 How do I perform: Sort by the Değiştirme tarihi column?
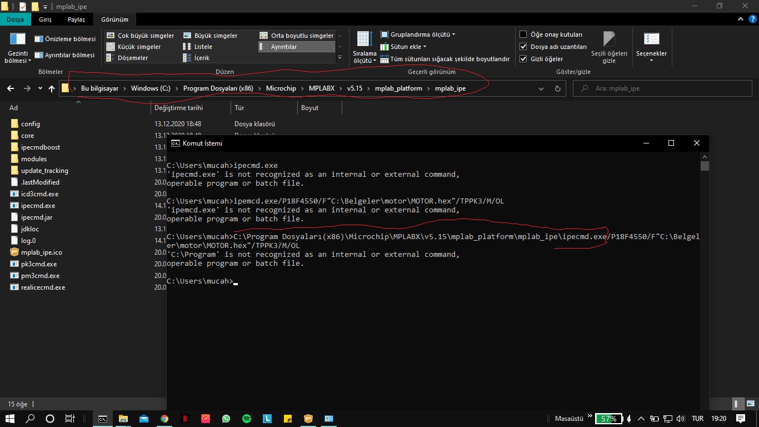(x=191, y=108)
